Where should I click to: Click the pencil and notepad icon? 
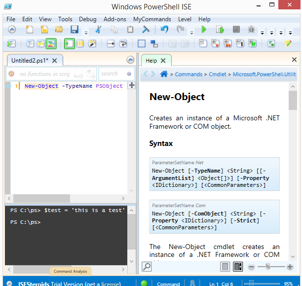(x=288, y=44)
